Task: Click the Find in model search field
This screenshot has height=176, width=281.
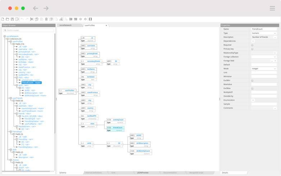Action: (x=29, y=31)
